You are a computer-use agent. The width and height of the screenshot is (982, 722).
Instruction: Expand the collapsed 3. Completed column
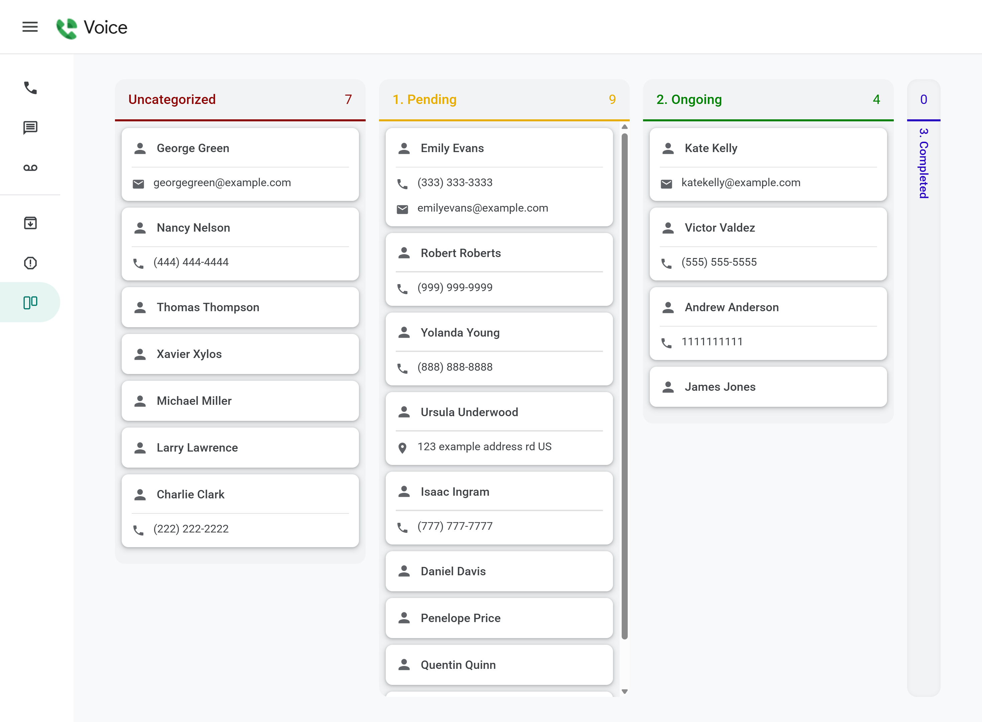923,162
